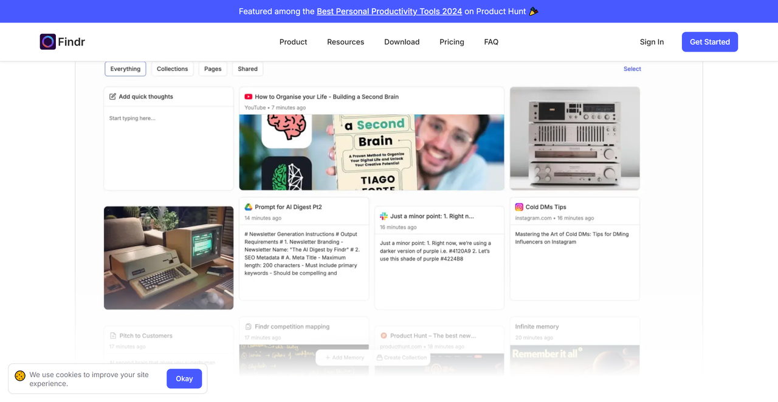Go to the Download page
The width and height of the screenshot is (778, 402).
(x=402, y=42)
